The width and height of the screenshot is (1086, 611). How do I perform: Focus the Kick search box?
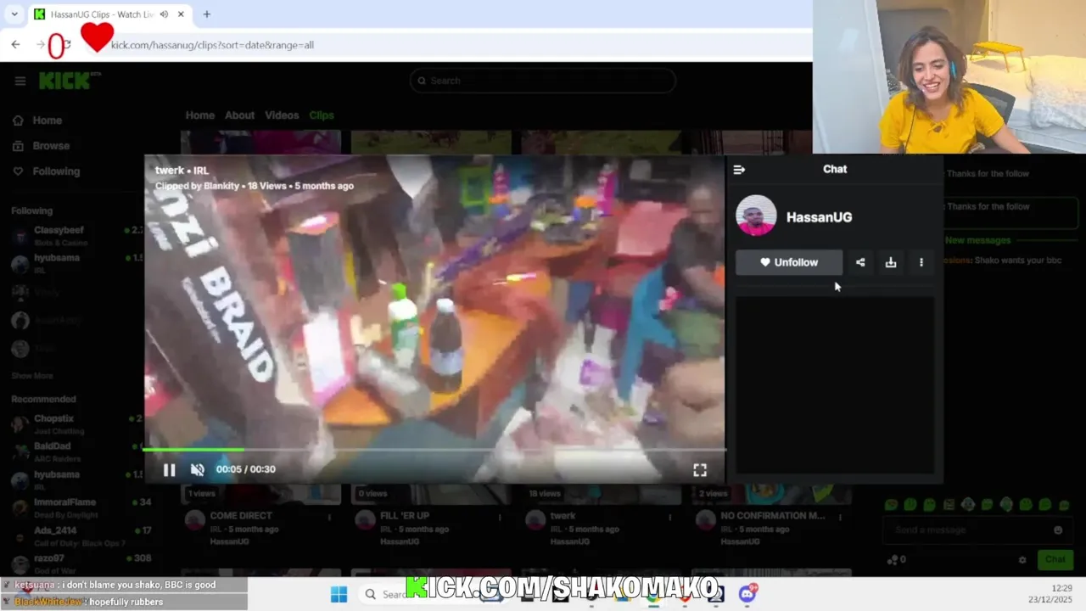click(x=543, y=81)
